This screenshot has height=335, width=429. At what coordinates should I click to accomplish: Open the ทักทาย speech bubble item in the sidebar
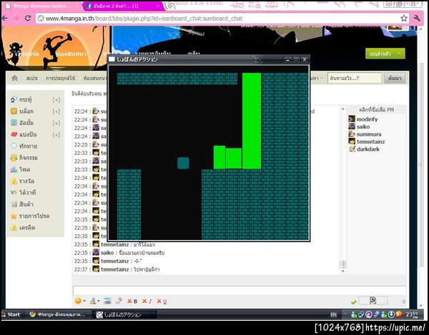pos(24,146)
